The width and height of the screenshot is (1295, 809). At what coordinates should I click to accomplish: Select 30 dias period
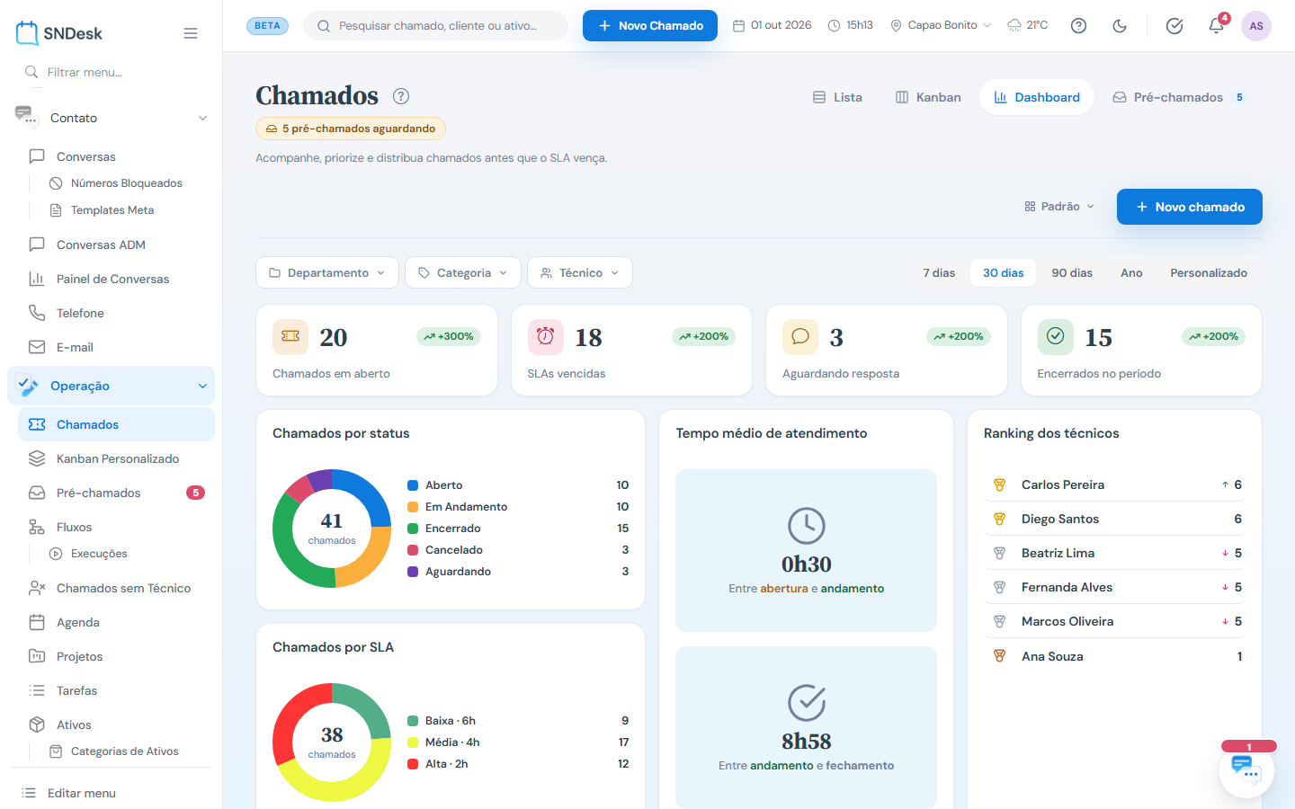tap(1004, 272)
